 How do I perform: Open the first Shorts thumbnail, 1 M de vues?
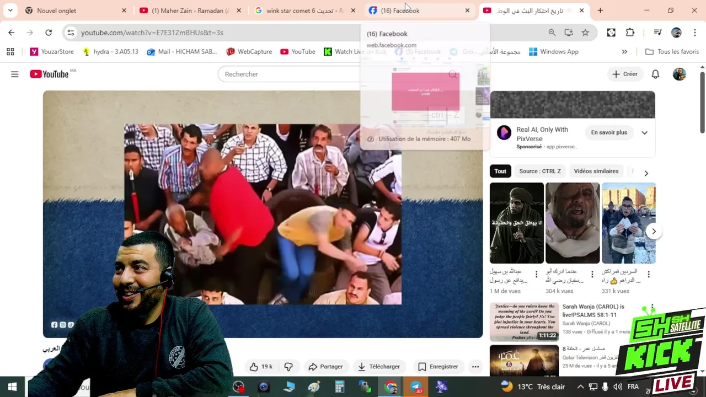pos(516,223)
